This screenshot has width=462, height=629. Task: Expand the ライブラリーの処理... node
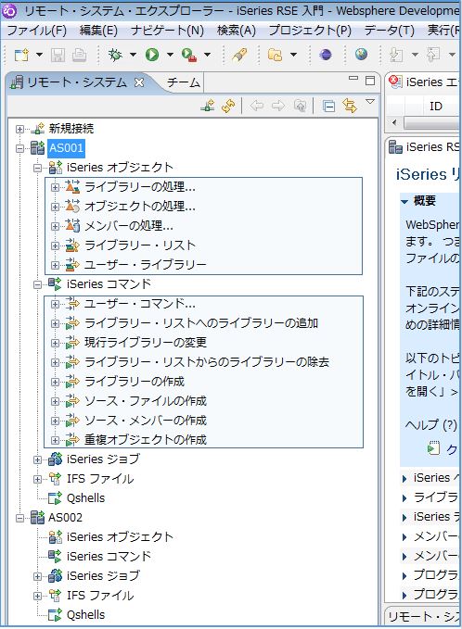[55, 187]
